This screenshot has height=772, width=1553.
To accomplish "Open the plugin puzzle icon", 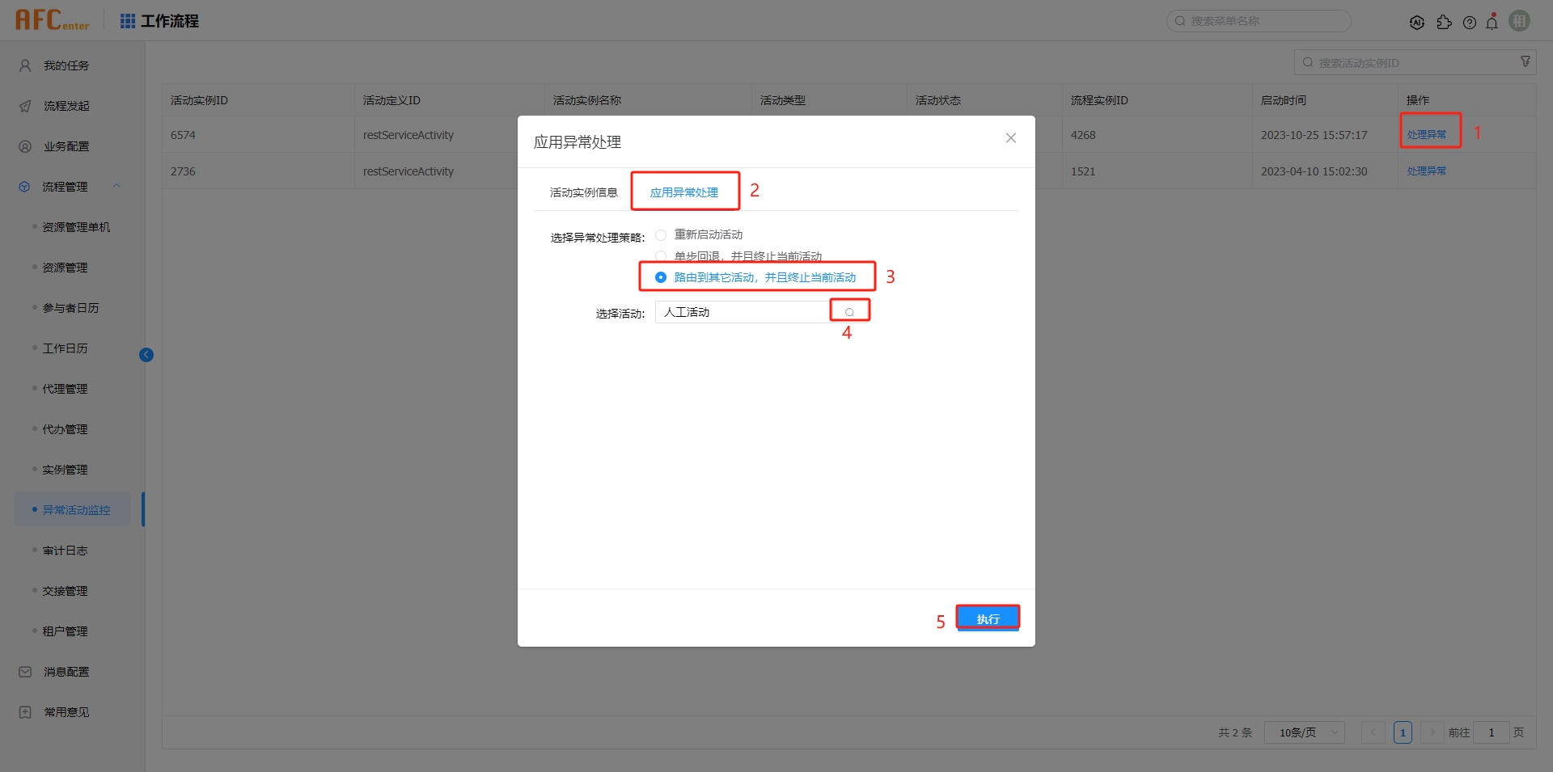I will [x=1444, y=23].
